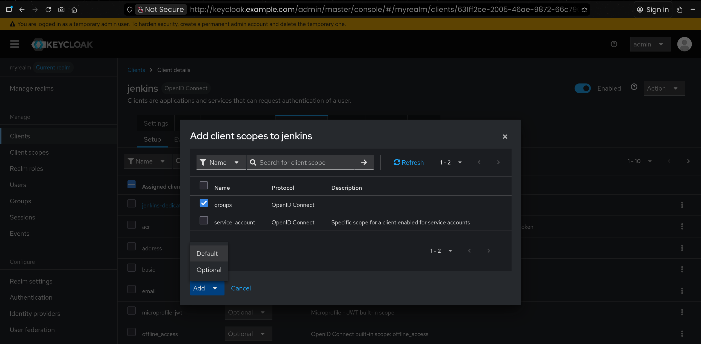
Task: Choose Default from the Add menu
Action: [x=207, y=253]
